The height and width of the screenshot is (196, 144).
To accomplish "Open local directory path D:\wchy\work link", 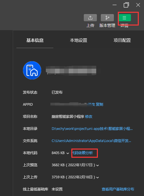I will (x=92, y=129).
